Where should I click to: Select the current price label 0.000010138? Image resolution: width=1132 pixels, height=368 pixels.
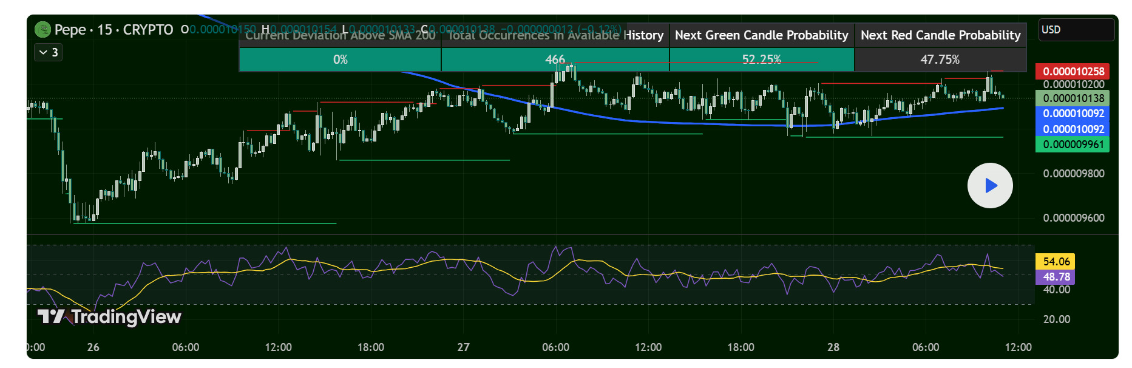tap(1073, 98)
